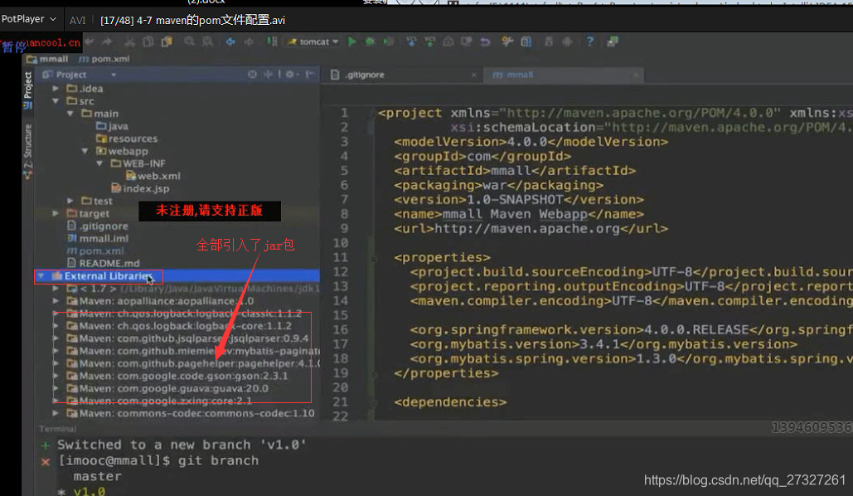Image resolution: width=853 pixels, height=496 pixels.
Task: Click 'master' branch in terminal output
Action: pyautogui.click(x=97, y=476)
